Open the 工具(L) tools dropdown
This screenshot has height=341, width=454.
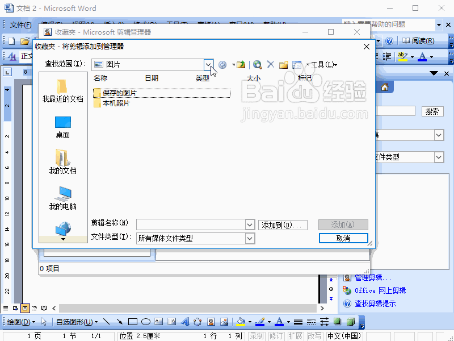coord(324,65)
